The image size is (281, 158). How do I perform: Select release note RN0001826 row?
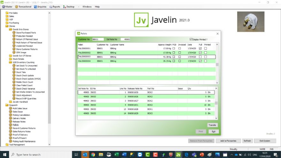[146, 96]
